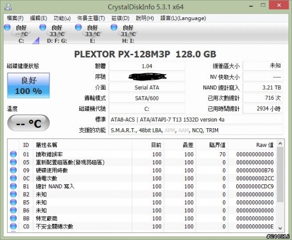Open the 功能(u) menu
Viewport: 292px width, 240px height.
pyautogui.click(x=62, y=18)
